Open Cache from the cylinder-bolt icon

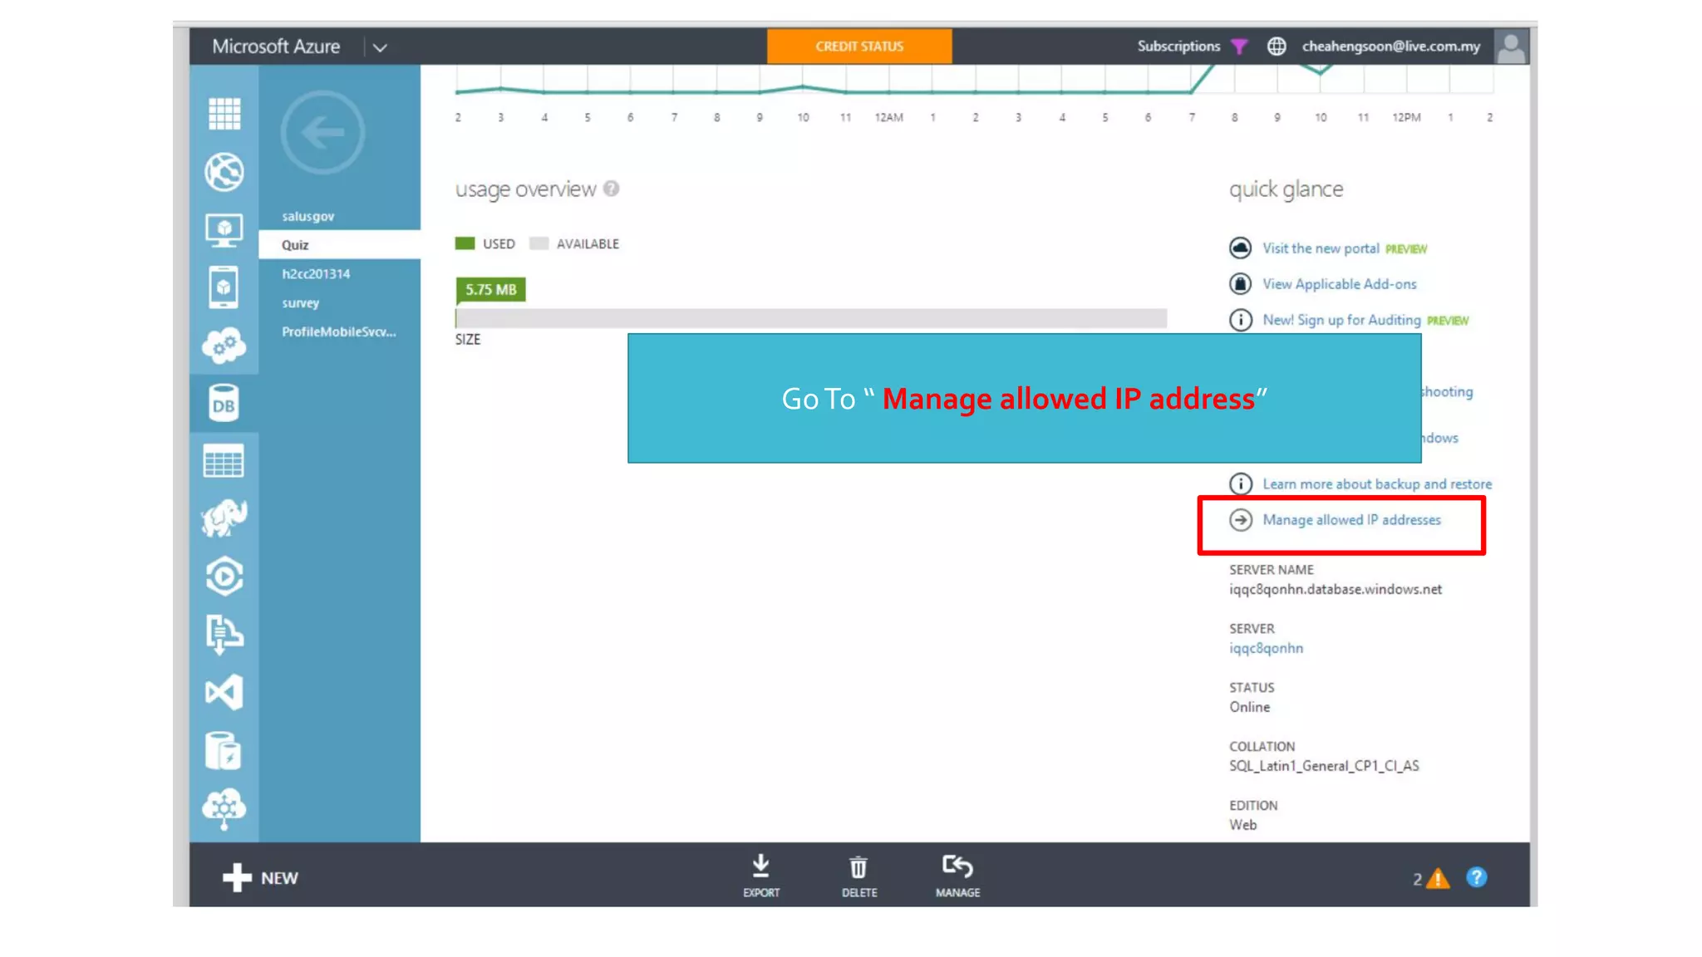pos(224,750)
